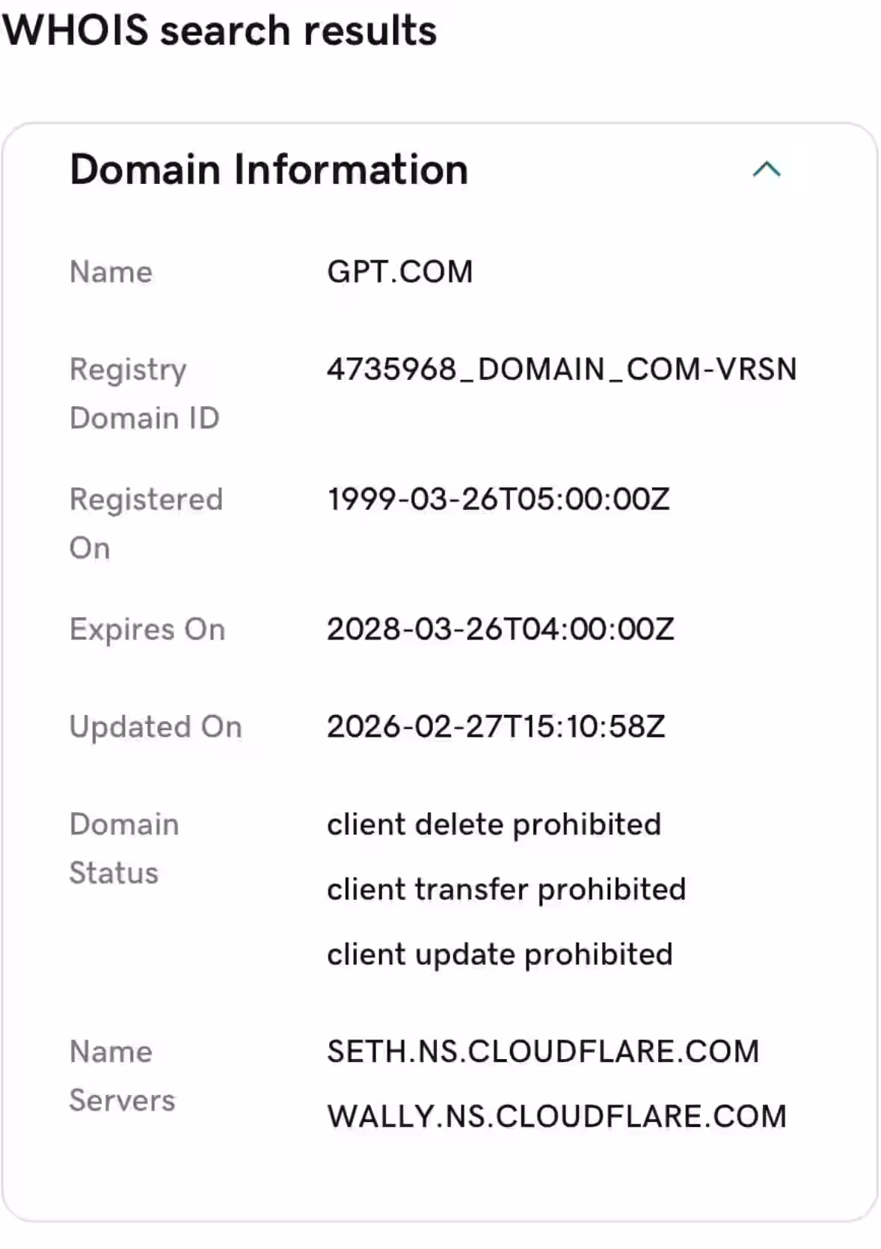Viewport: 881px width, 1249px height.
Task: Click the Name Servers label
Action: [x=122, y=1076]
